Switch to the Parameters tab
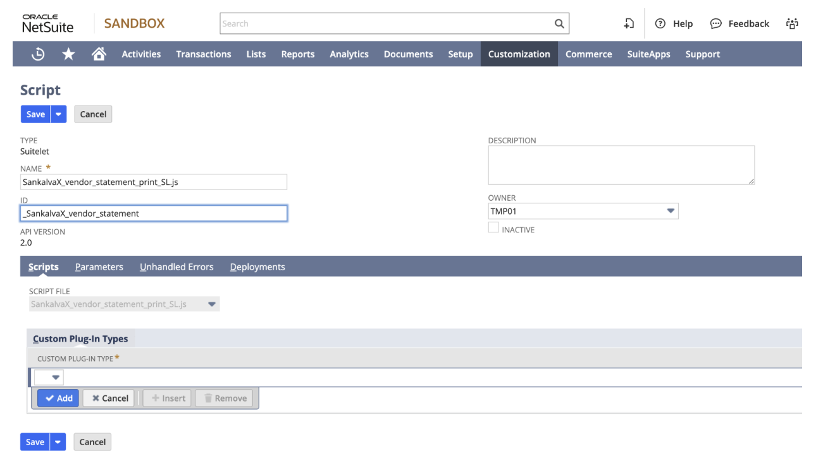This screenshot has width=835, height=466. tap(99, 267)
